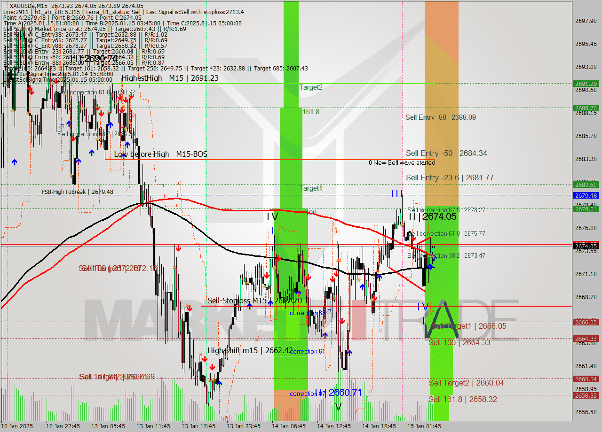Select the 2695.45 price axis value

pyautogui.click(x=586, y=44)
